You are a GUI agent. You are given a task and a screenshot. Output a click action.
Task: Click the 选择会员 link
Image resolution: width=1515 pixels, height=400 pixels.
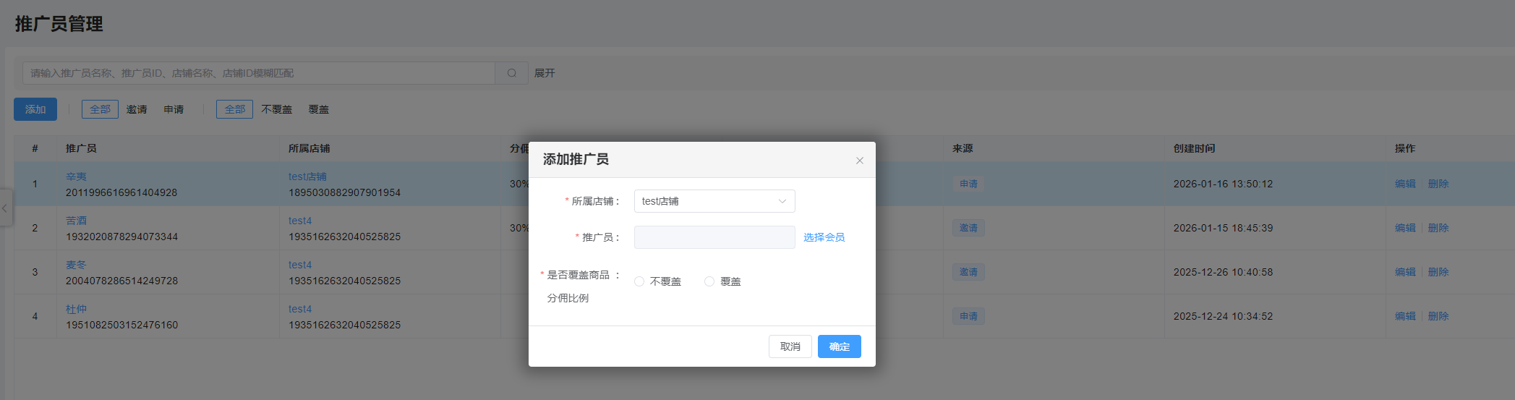pos(824,237)
